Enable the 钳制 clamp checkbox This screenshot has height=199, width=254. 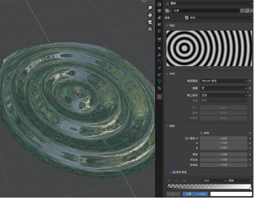202,133
